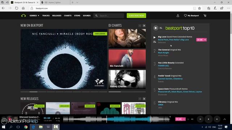This screenshot has width=232, height=130.
Task: Open Feelin' Good track title
Action: click(164, 76)
